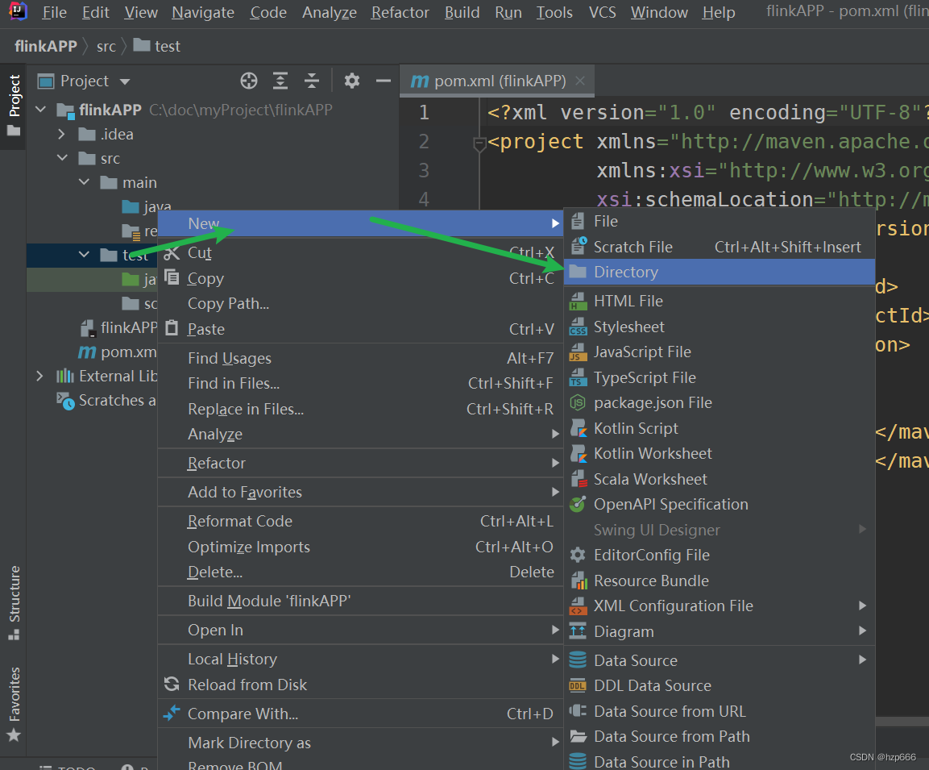Click the Collapse All icon in Project panel

[312, 81]
